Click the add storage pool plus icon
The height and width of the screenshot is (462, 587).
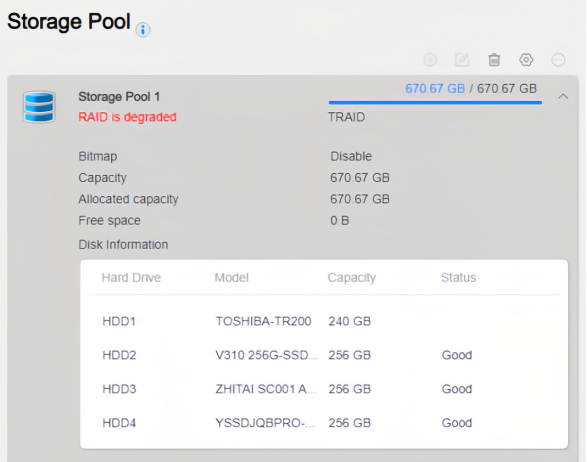430,59
